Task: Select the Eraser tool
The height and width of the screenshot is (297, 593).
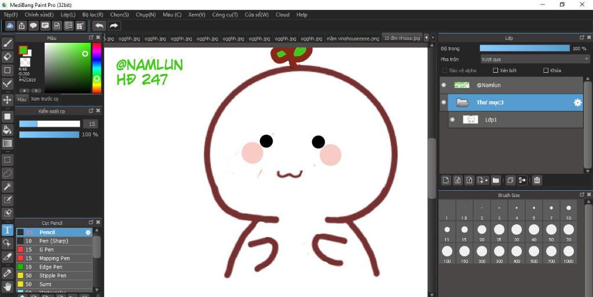Action: click(7, 57)
